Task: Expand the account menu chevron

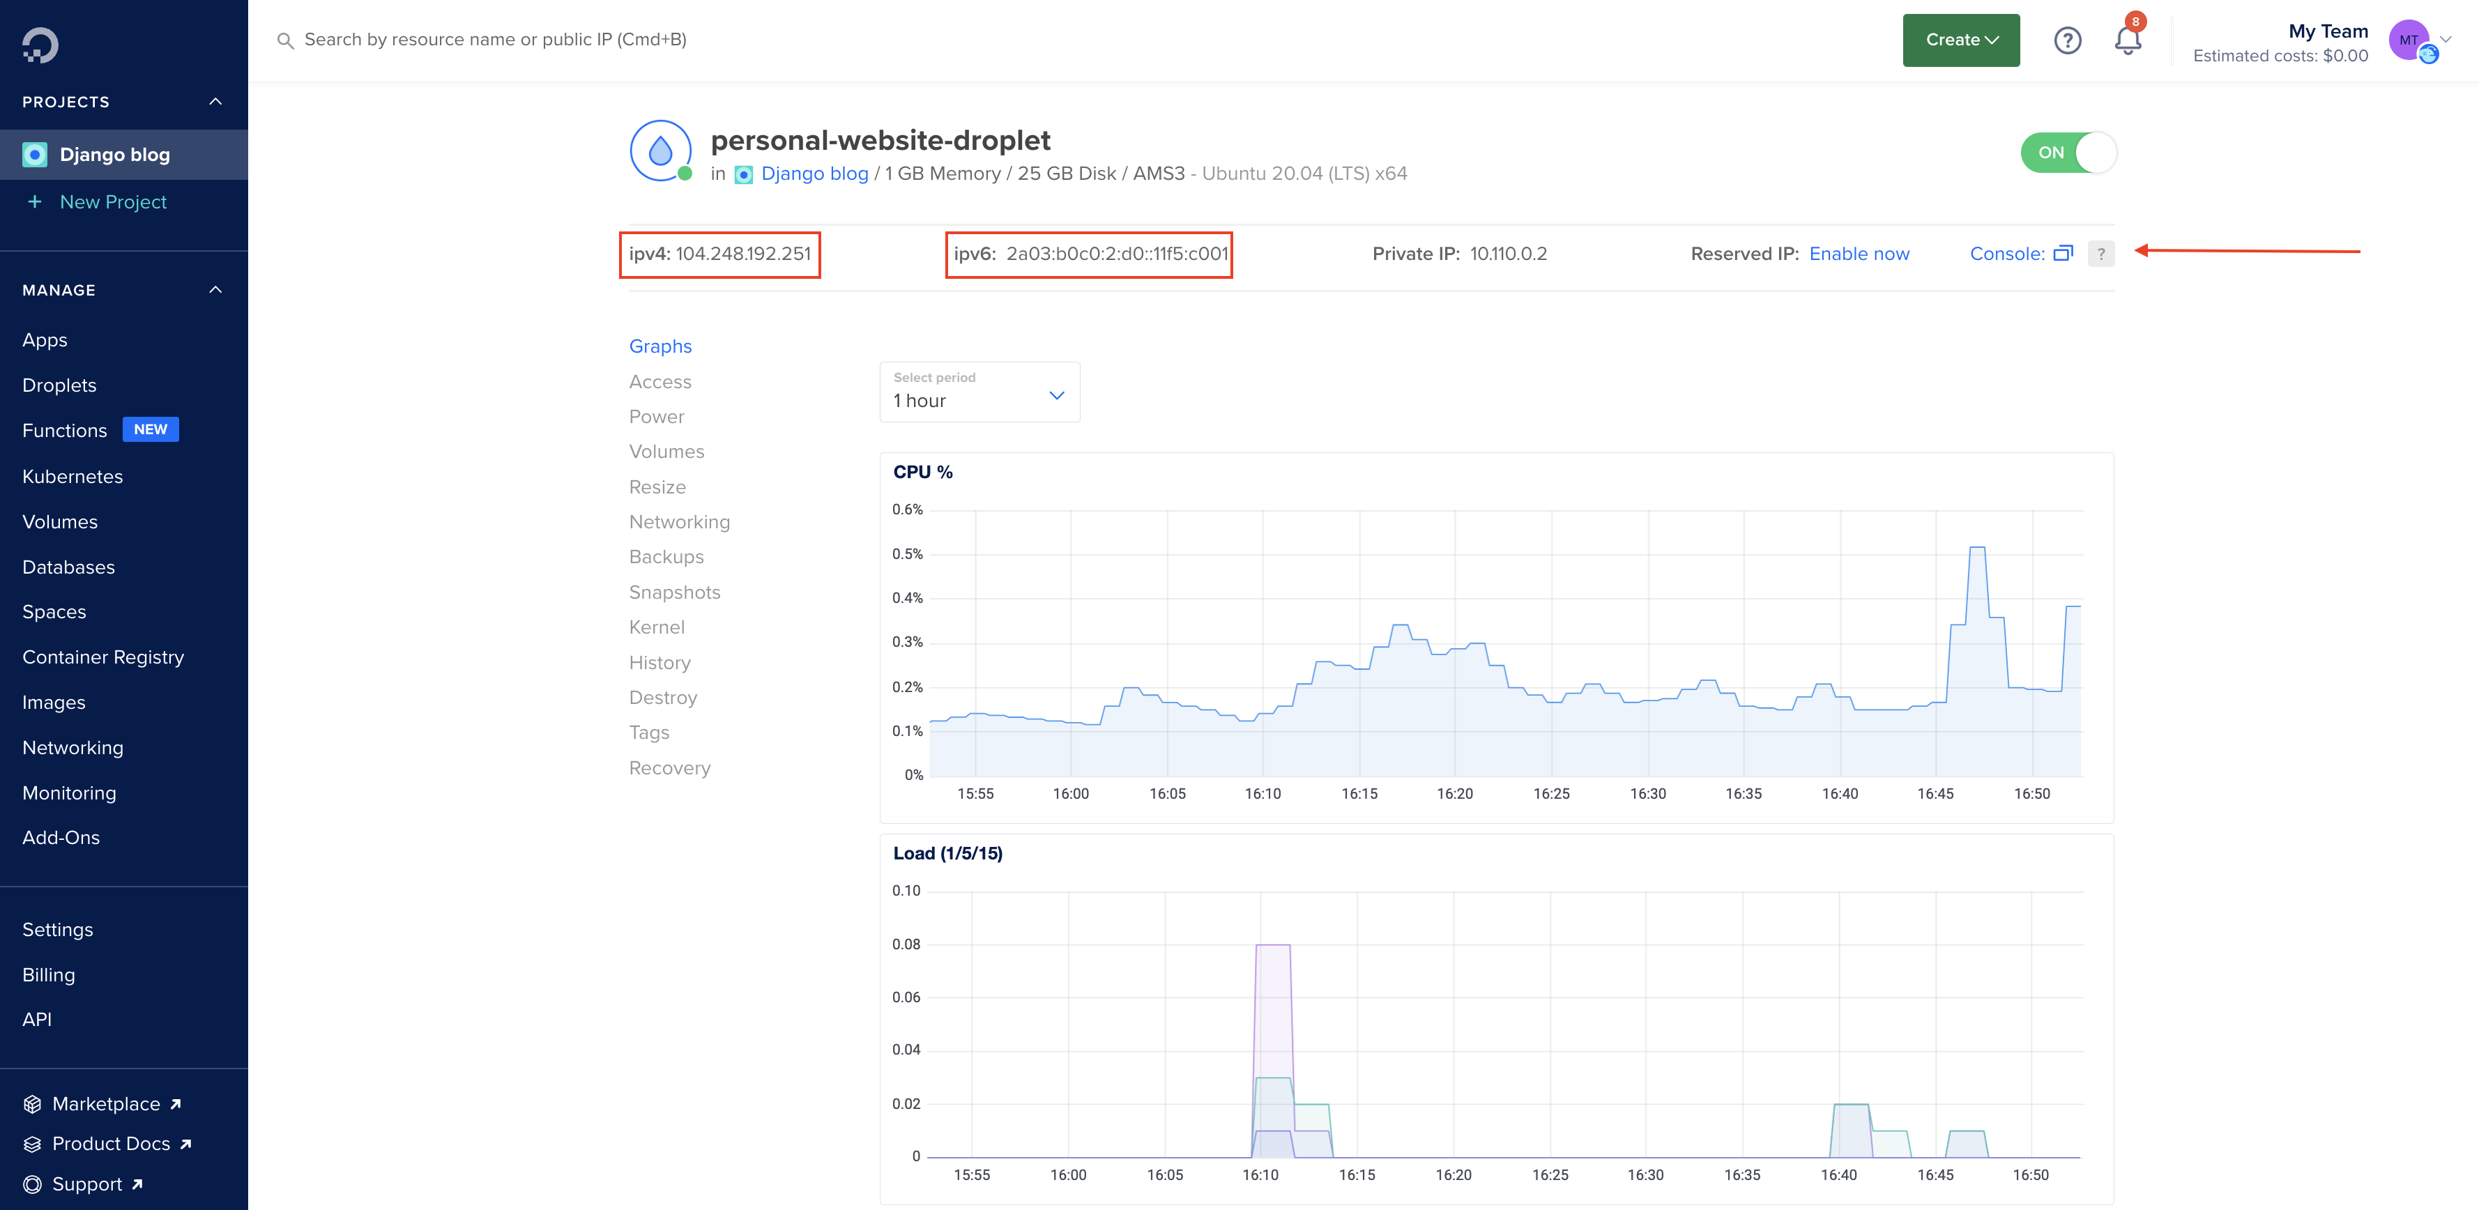Action: (2447, 40)
